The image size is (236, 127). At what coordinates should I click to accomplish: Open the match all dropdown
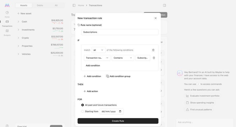(x=98, y=50)
